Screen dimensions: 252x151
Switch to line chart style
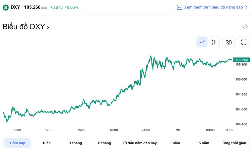[x=203, y=42]
